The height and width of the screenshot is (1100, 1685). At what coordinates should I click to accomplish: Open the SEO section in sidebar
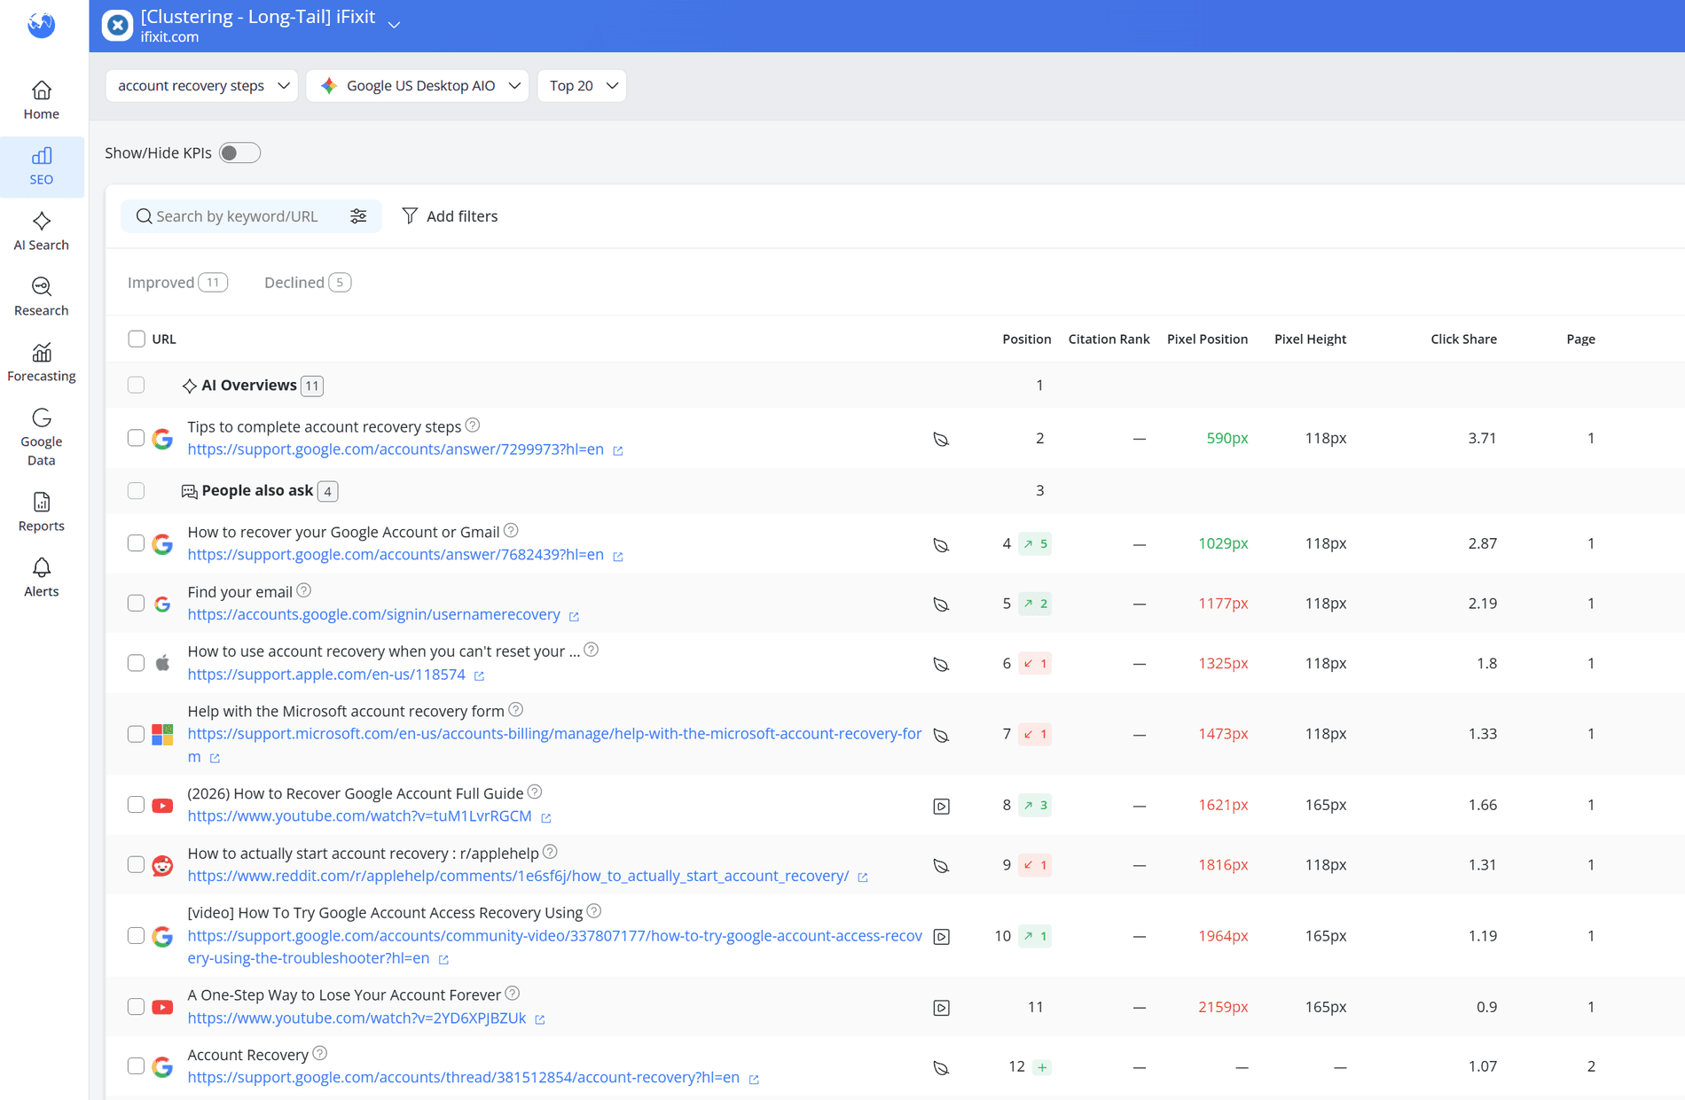(42, 166)
